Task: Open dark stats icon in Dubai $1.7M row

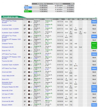Action: pos(29,51)
